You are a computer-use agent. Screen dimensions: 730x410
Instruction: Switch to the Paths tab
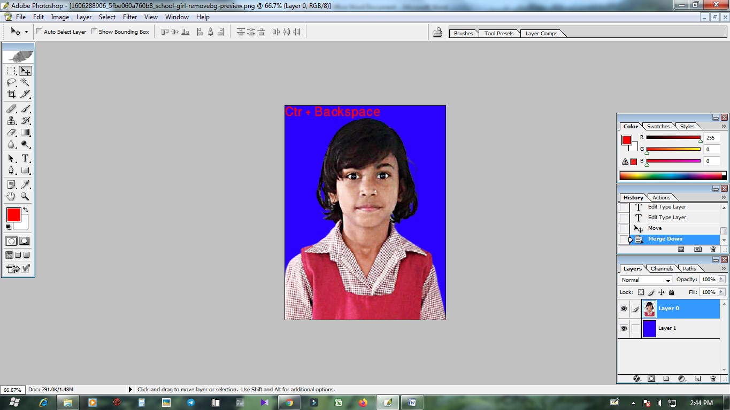click(689, 269)
